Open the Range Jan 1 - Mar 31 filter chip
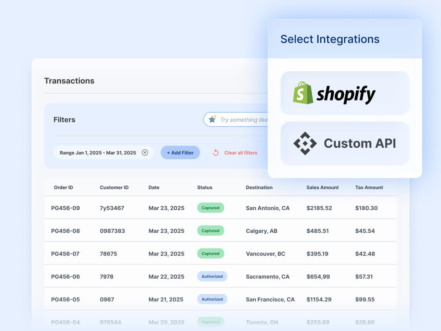Image resolution: width=441 pixels, height=331 pixels. click(97, 152)
